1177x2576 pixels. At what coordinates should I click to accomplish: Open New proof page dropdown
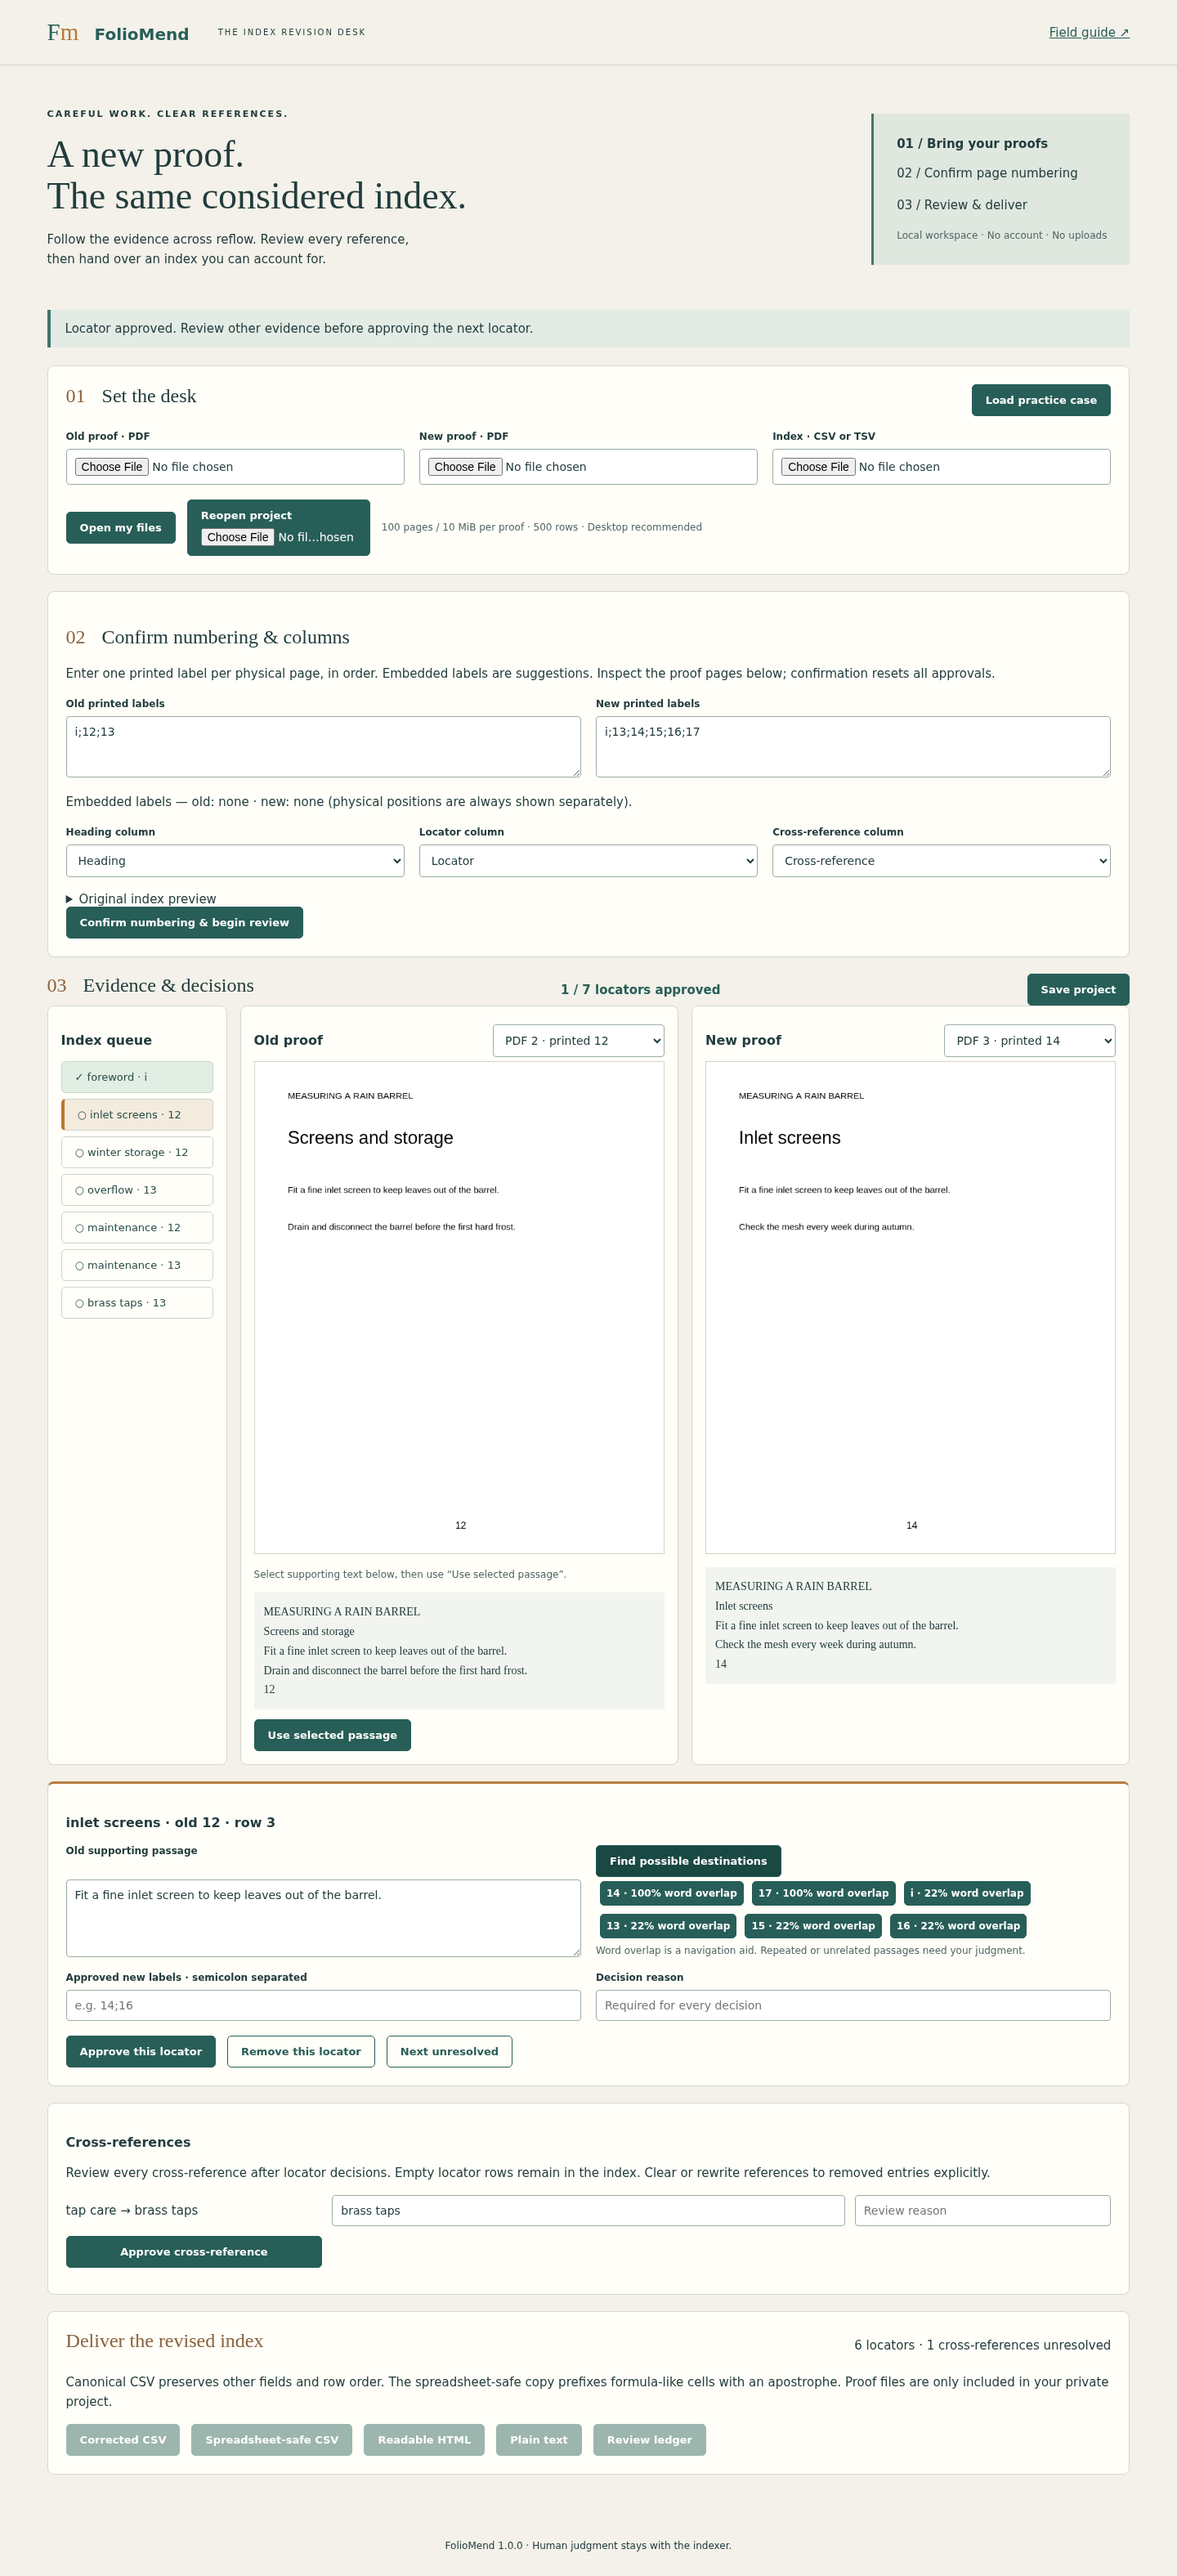pyautogui.click(x=1029, y=1041)
